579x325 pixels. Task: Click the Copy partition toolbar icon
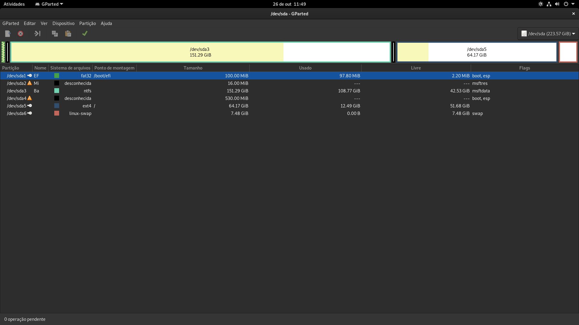(x=55, y=34)
